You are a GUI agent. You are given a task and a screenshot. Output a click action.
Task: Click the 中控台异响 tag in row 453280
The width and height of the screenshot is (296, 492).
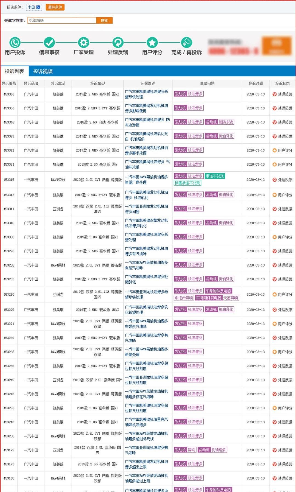(x=184, y=298)
